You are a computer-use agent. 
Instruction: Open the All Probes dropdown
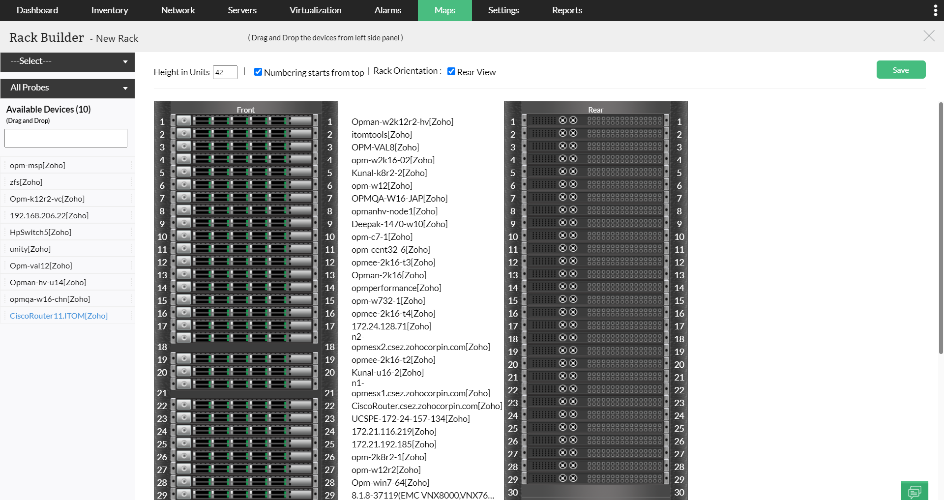67,88
